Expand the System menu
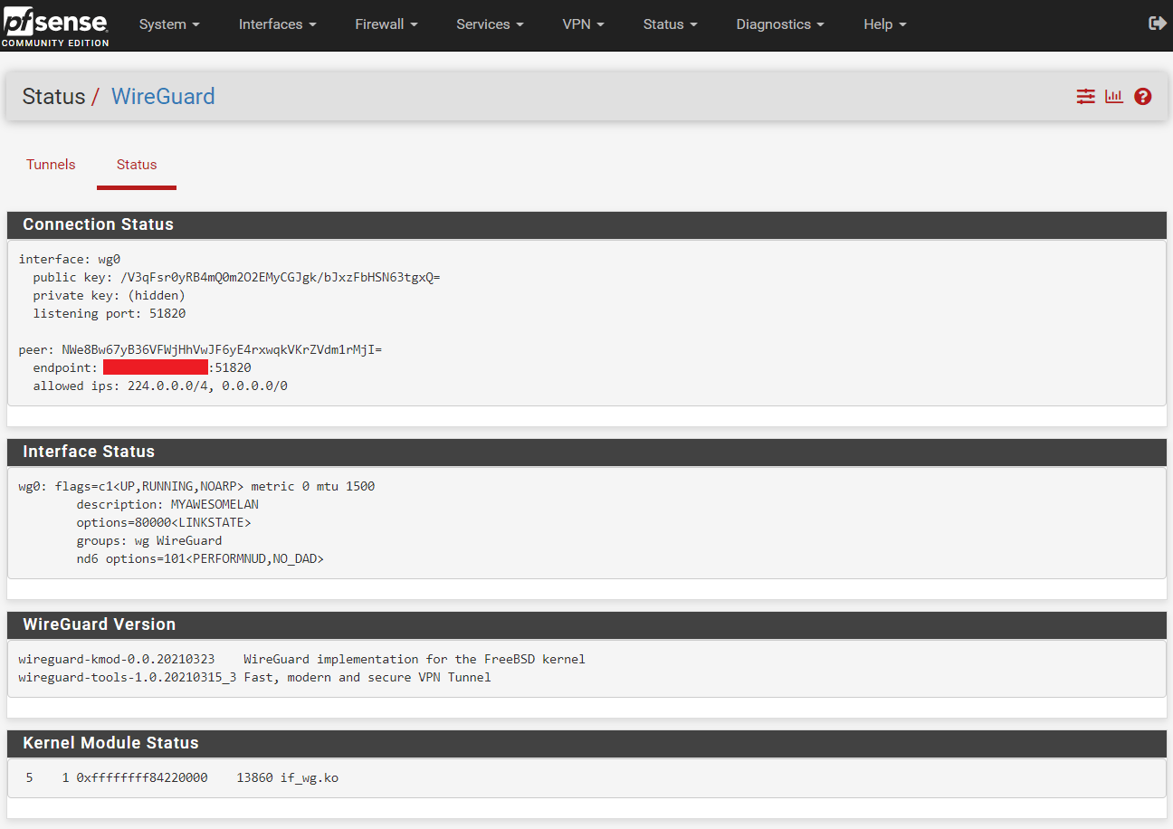The width and height of the screenshot is (1173, 829). click(x=169, y=24)
